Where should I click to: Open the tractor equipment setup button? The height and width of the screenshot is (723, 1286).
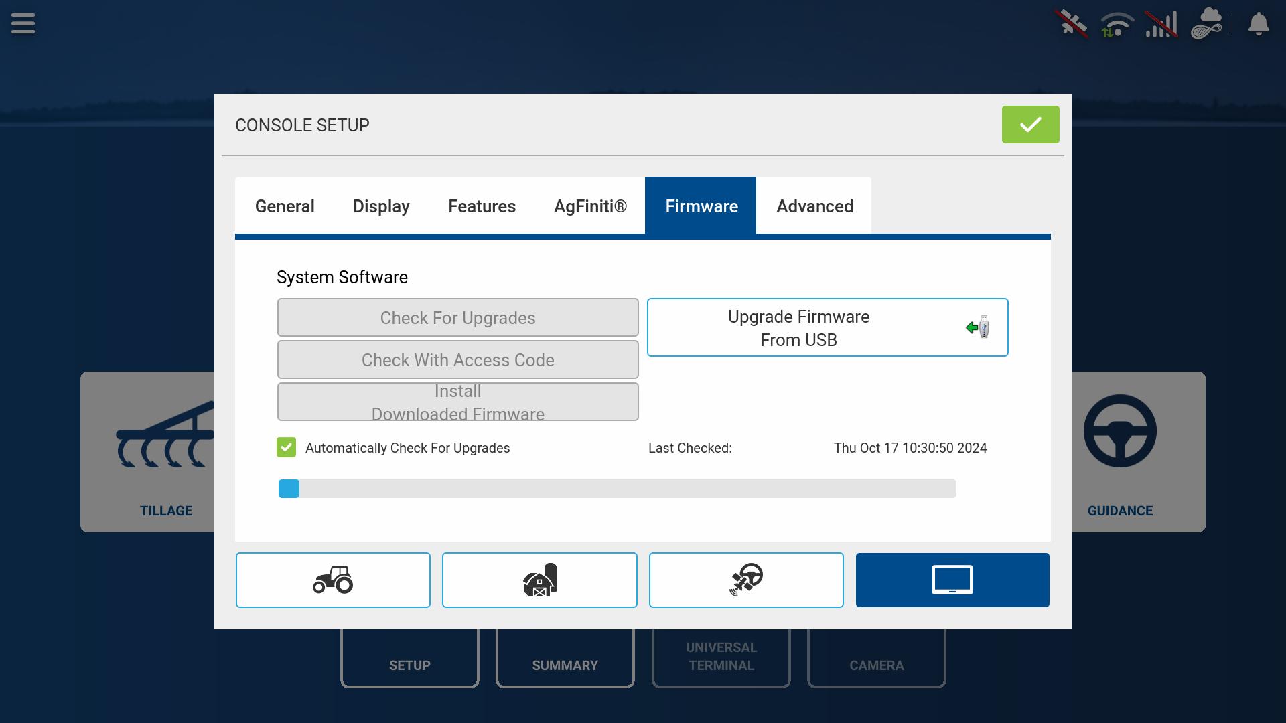(333, 580)
